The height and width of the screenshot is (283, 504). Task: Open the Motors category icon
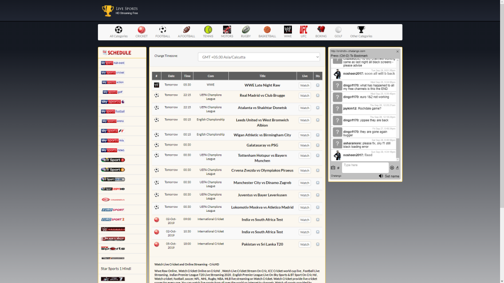pos(227,30)
